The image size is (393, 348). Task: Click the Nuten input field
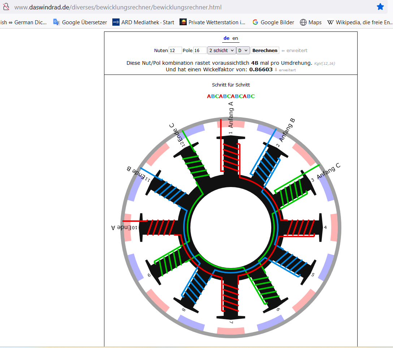[x=175, y=51]
